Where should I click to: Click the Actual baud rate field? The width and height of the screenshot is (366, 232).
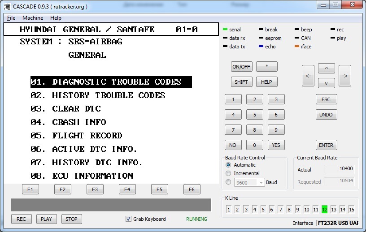(x=339, y=170)
